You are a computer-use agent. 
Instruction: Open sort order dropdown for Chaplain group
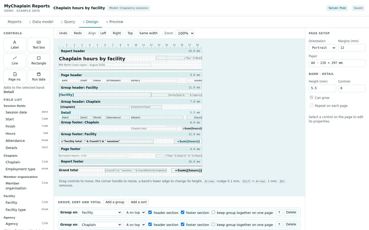135,225
